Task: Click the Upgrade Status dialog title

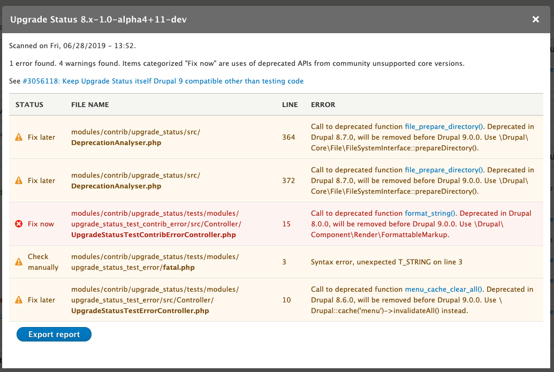Action: click(x=98, y=19)
